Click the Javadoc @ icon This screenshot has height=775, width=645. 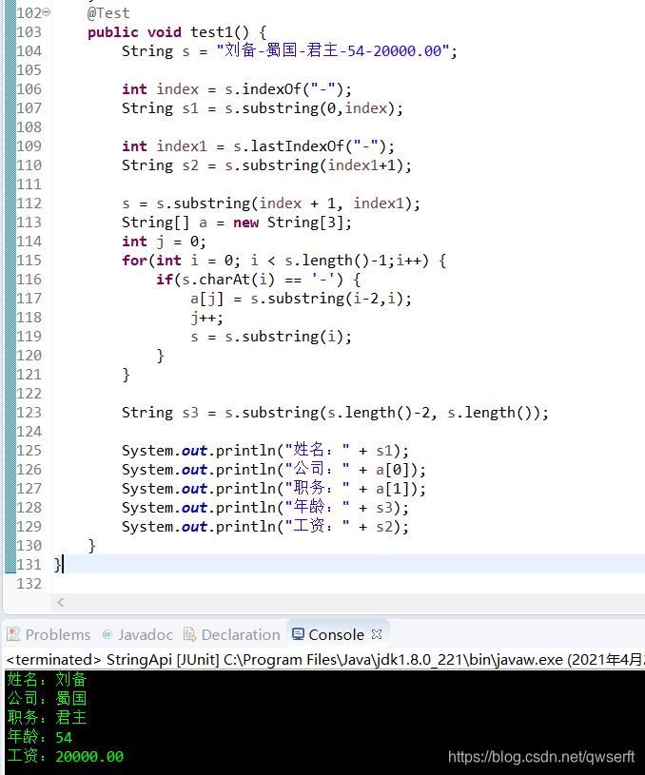point(107,634)
